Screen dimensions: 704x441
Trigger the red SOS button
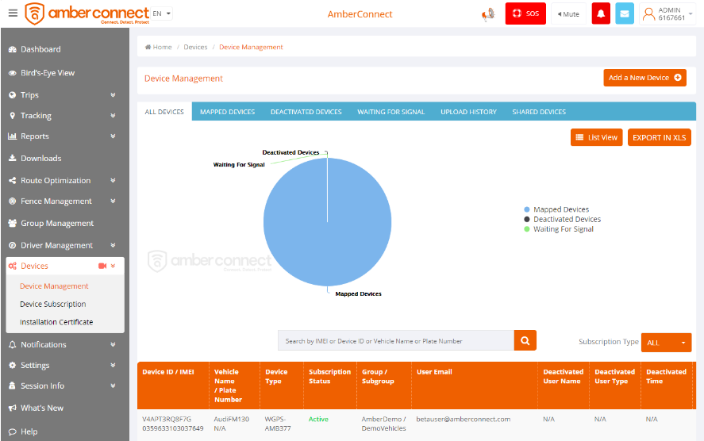[x=525, y=13]
